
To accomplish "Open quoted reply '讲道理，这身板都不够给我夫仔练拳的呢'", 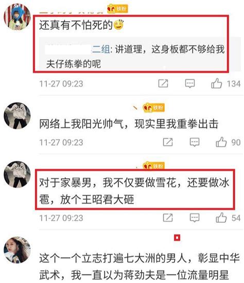I will tap(135, 57).
